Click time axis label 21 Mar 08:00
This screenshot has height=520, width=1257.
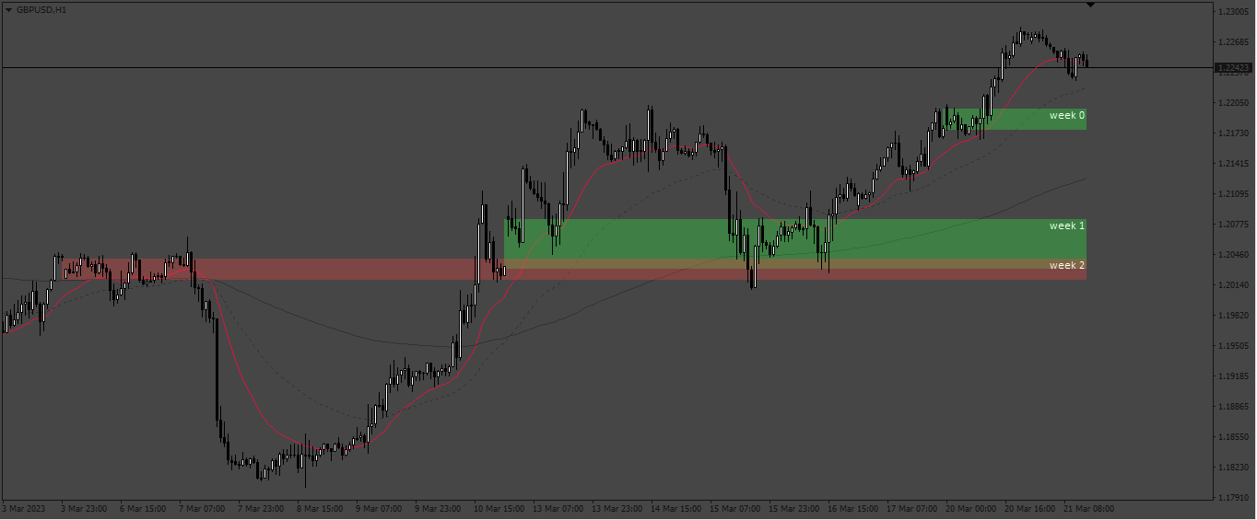pos(1088,507)
